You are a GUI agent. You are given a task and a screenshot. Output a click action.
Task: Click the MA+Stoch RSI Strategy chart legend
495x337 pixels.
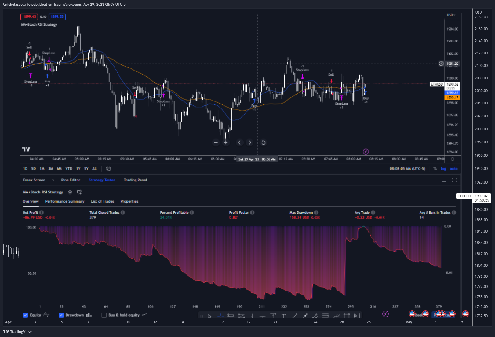pos(39,24)
